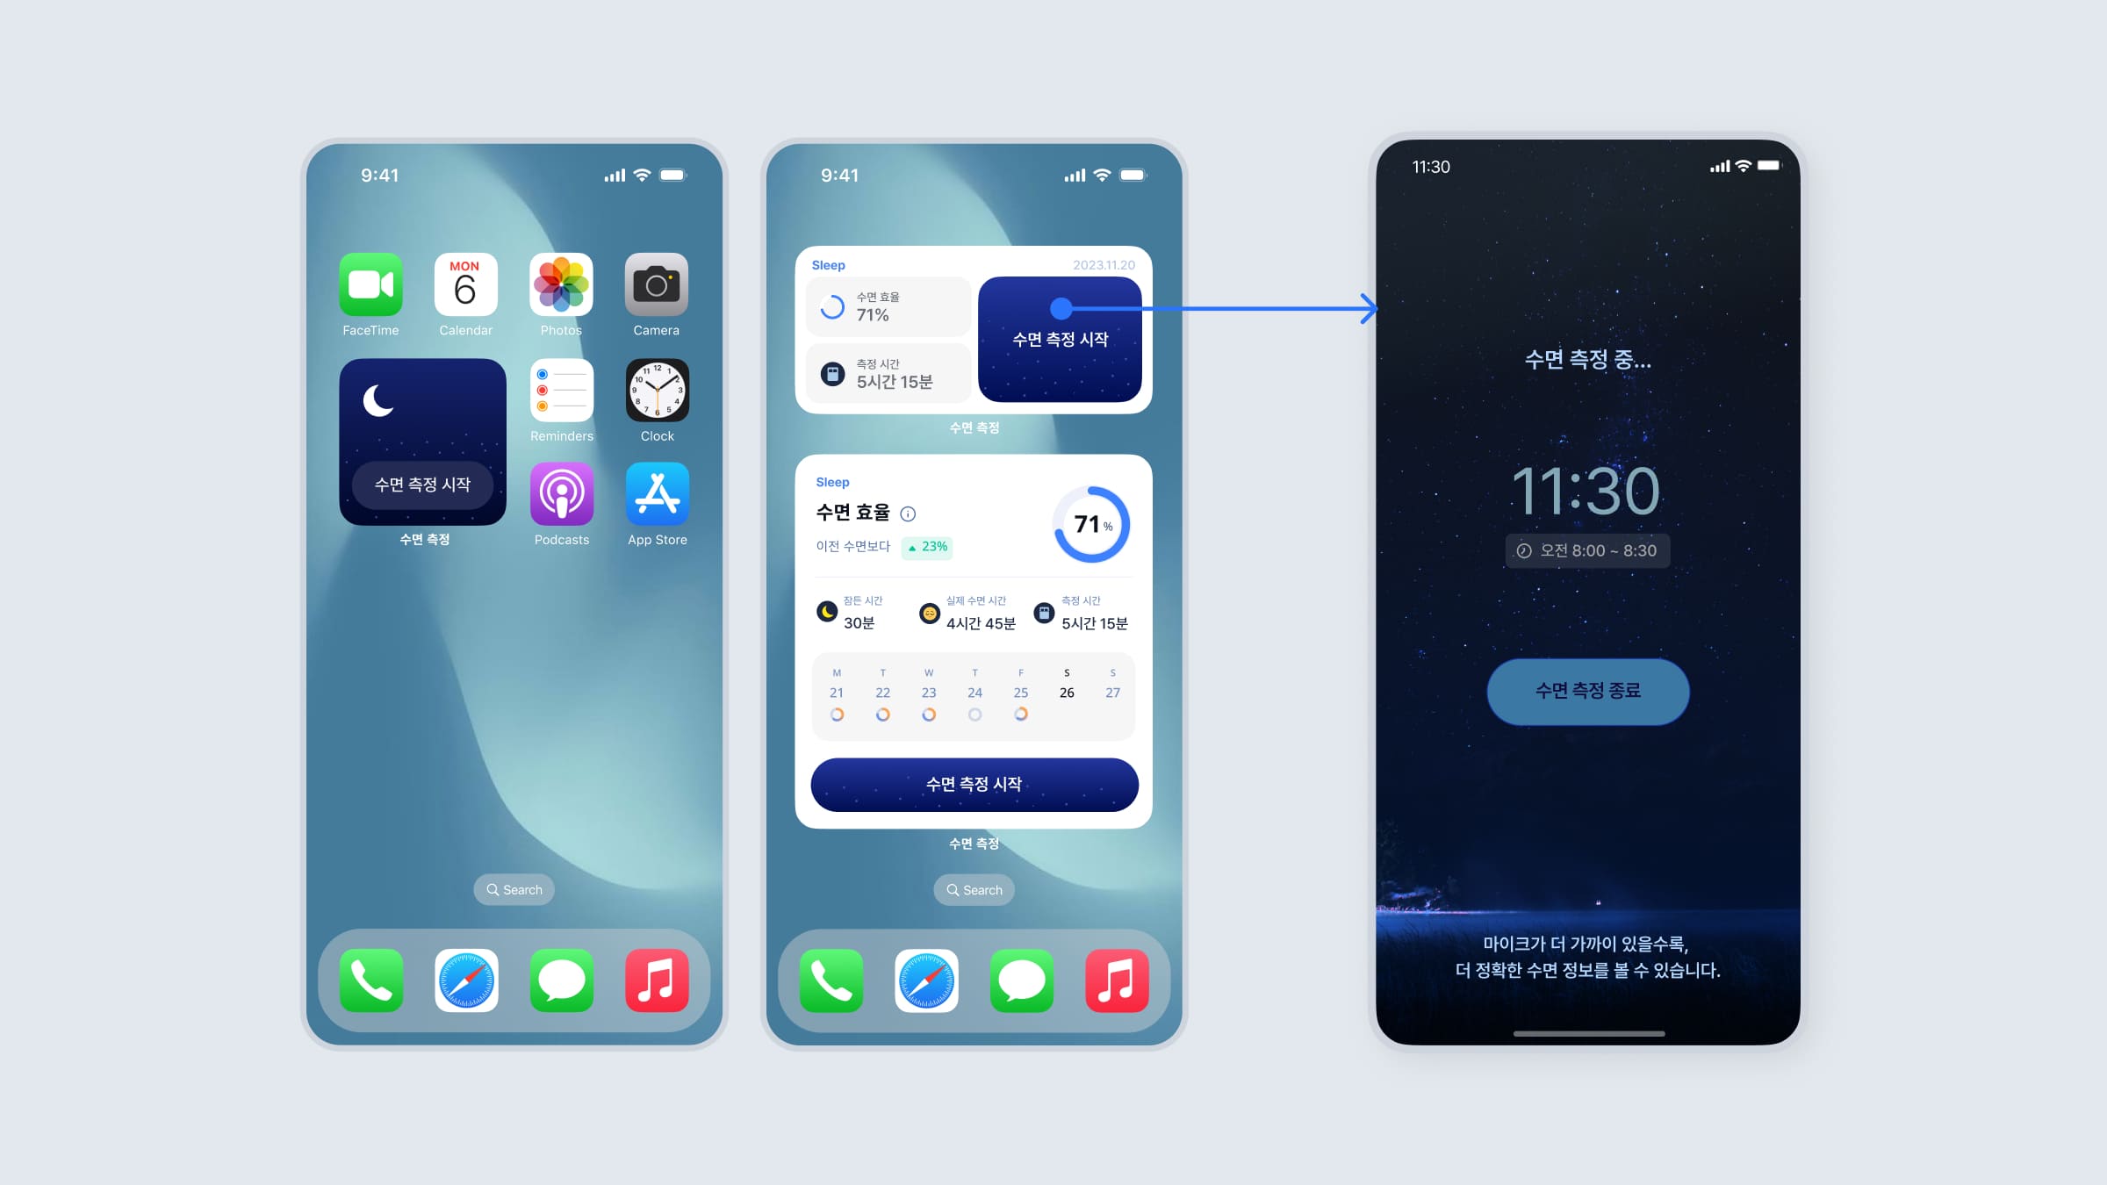The width and height of the screenshot is (2107, 1185).
Task: Tap 수면 측정 종료 button on lock screen
Action: tap(1586, 690)
